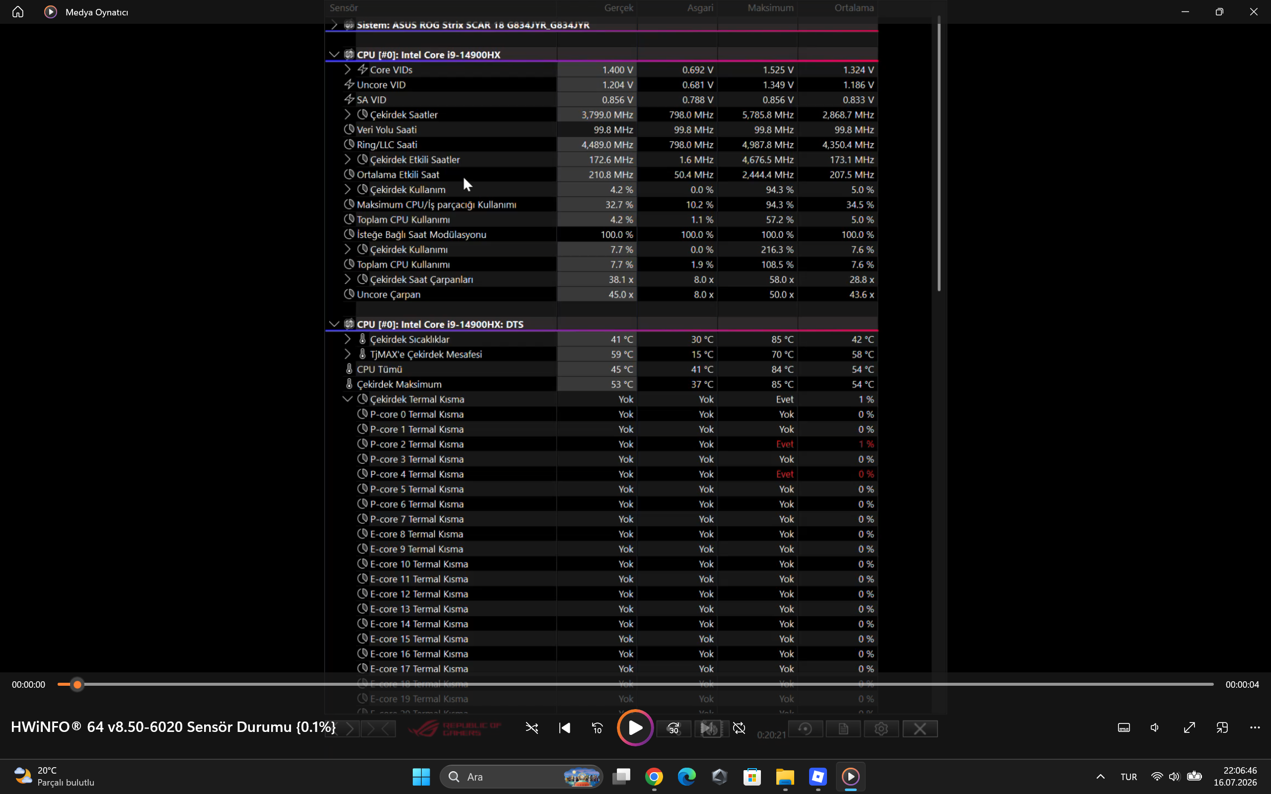
Task: Open the weather widget showing 20°C
Action: coord(54,776)
